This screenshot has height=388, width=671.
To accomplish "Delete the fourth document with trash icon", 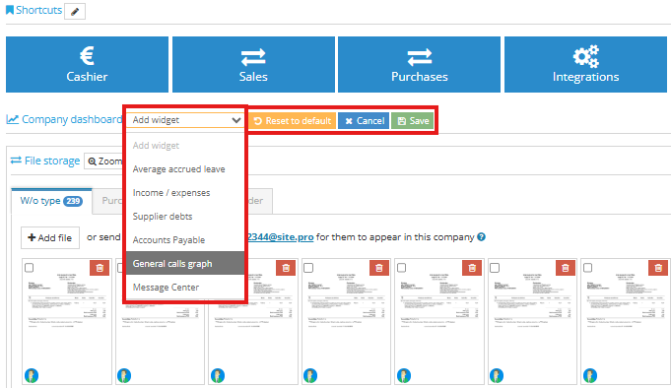I will 379,268.
